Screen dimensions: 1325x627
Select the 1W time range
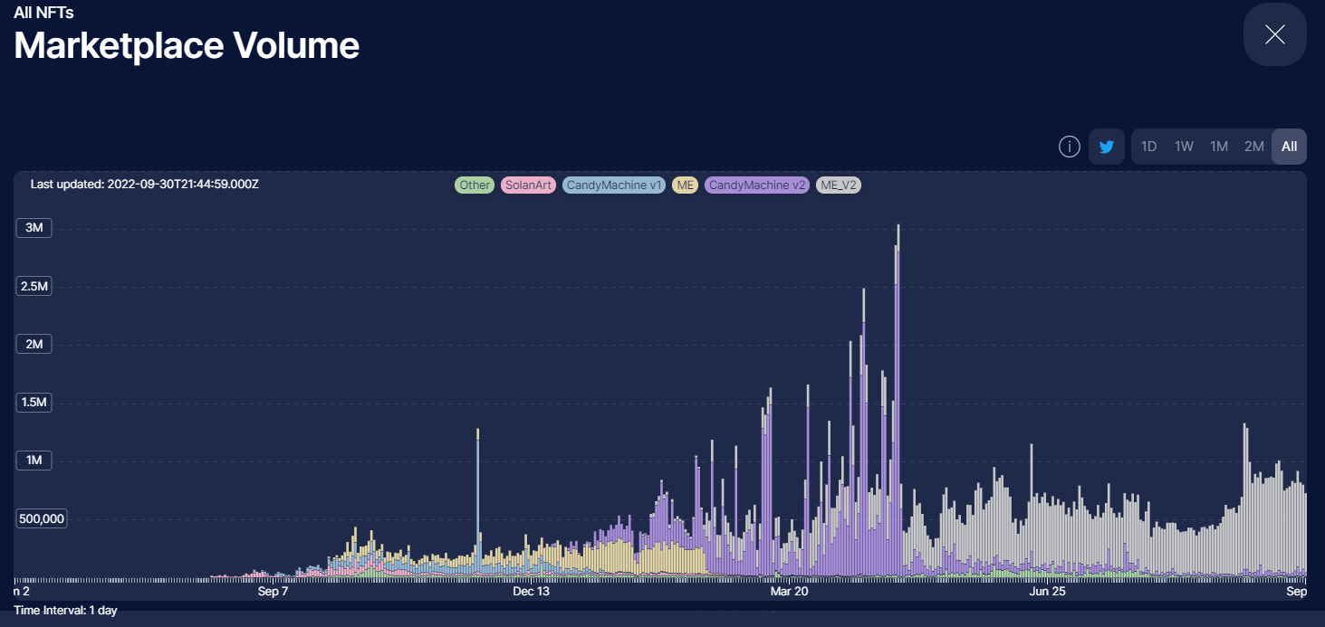(1184, 147)
